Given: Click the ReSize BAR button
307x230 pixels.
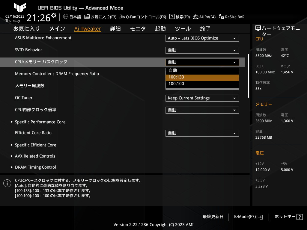Looking at the screenshot, I should 232,17.
